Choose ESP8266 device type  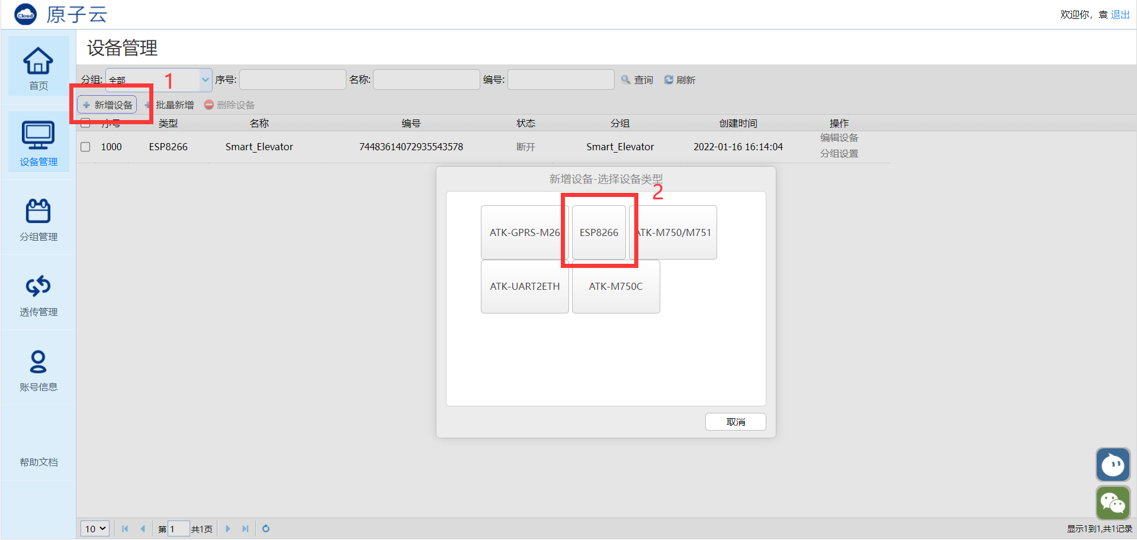pyautogui.click(x=599, y=232)
